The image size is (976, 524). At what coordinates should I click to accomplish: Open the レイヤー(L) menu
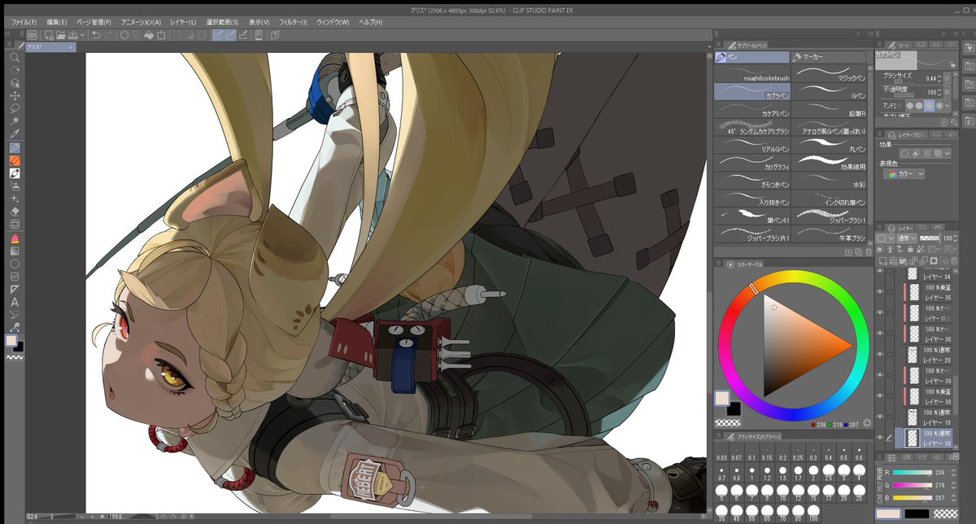coord(183,22)
